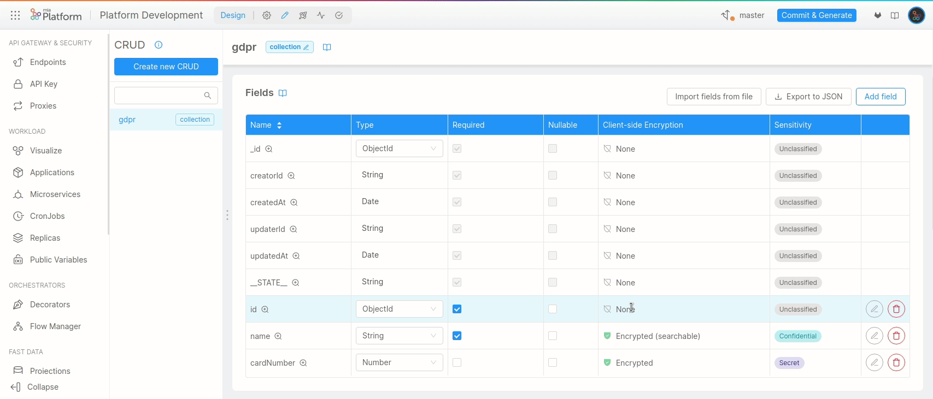
Task: Open Type dropdown for name field
Action: point(399,336)
